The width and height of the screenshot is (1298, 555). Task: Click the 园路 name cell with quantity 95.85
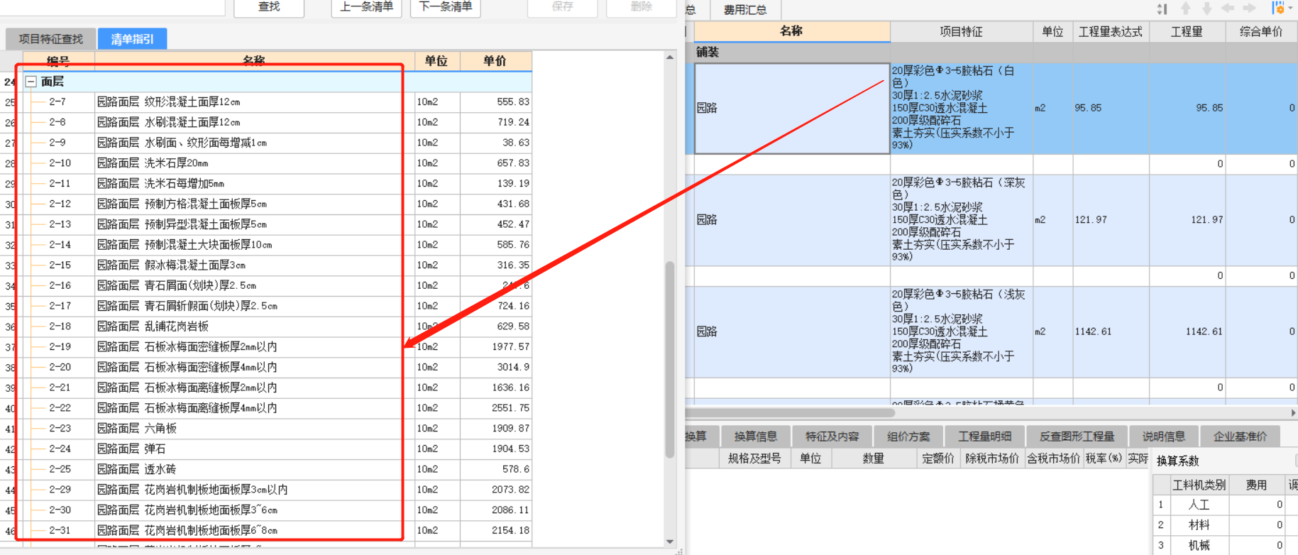coord(791,108)
